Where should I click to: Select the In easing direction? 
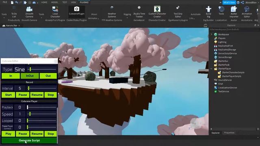[x=11, y=76]
